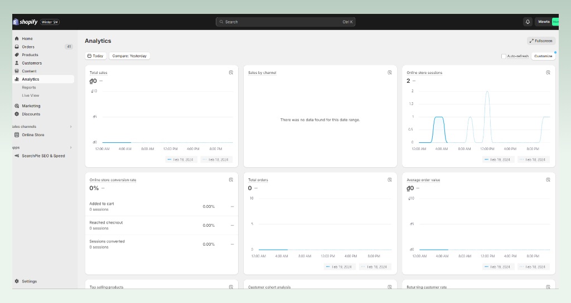Click the Online Store icon
This screenshot has height=303, width=571.
point(17,135)
